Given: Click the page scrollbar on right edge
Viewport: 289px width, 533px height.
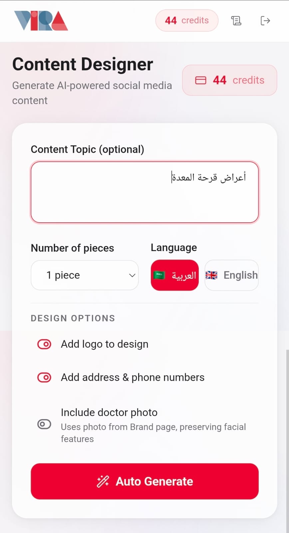Looking at the screenshot, I should 287,433.
